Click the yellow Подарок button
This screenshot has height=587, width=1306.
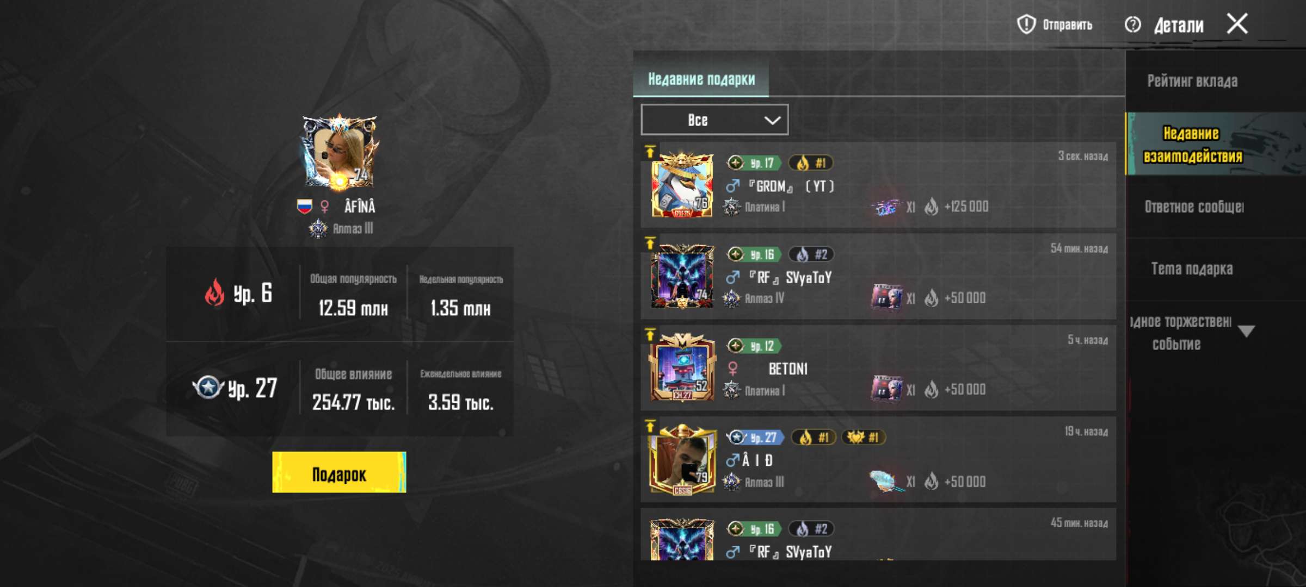point(339,472)
